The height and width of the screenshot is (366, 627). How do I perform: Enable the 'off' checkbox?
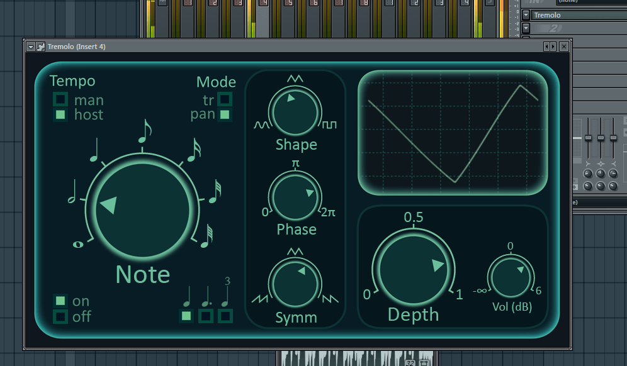[x=60, y=316]
